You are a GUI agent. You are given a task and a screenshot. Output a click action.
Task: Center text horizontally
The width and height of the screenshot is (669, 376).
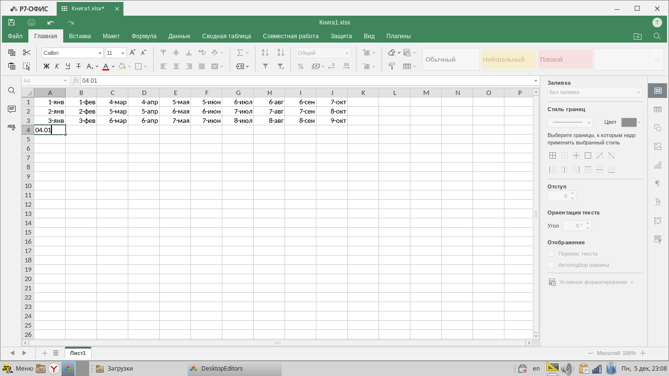tap(176, 66)
